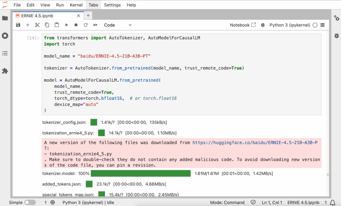Click the tokenizer_config.json progress bar
This screenshot has width=341, height=206.
pyautogui.click(x=94, y=122)
